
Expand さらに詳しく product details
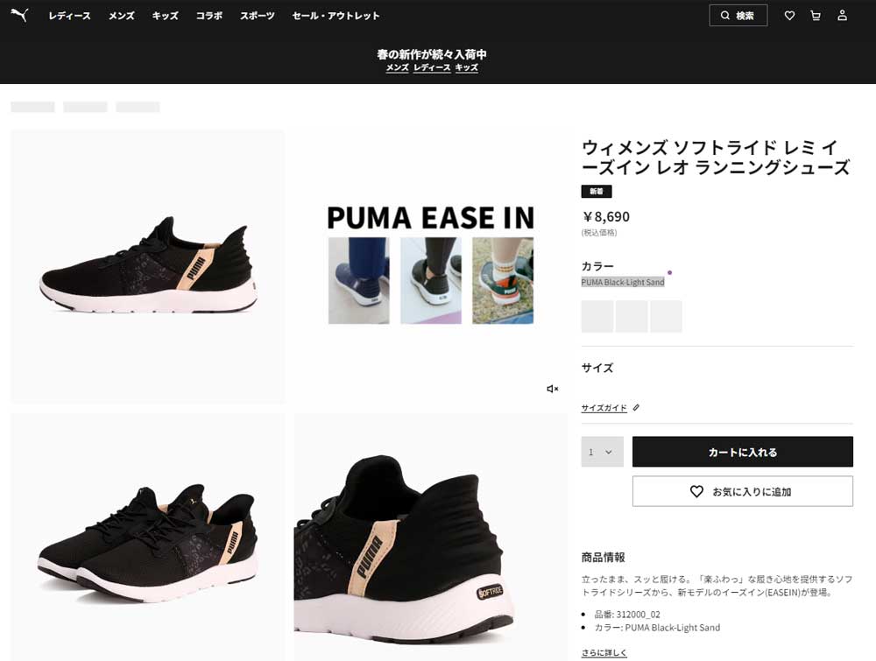point(604,652)
